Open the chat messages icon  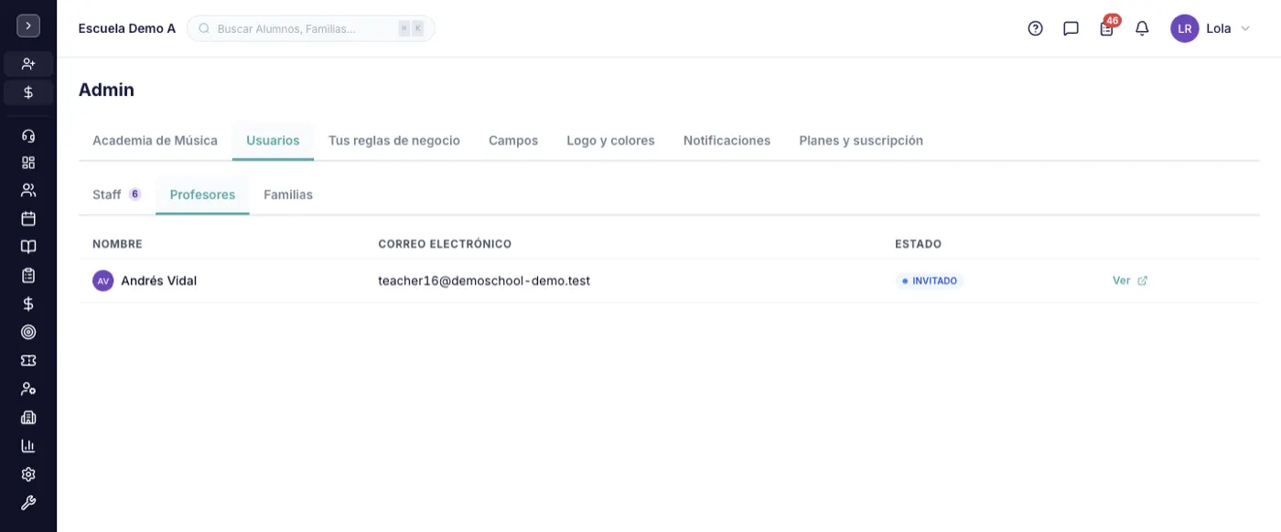pyautogui.click(x=1071, y=28)
